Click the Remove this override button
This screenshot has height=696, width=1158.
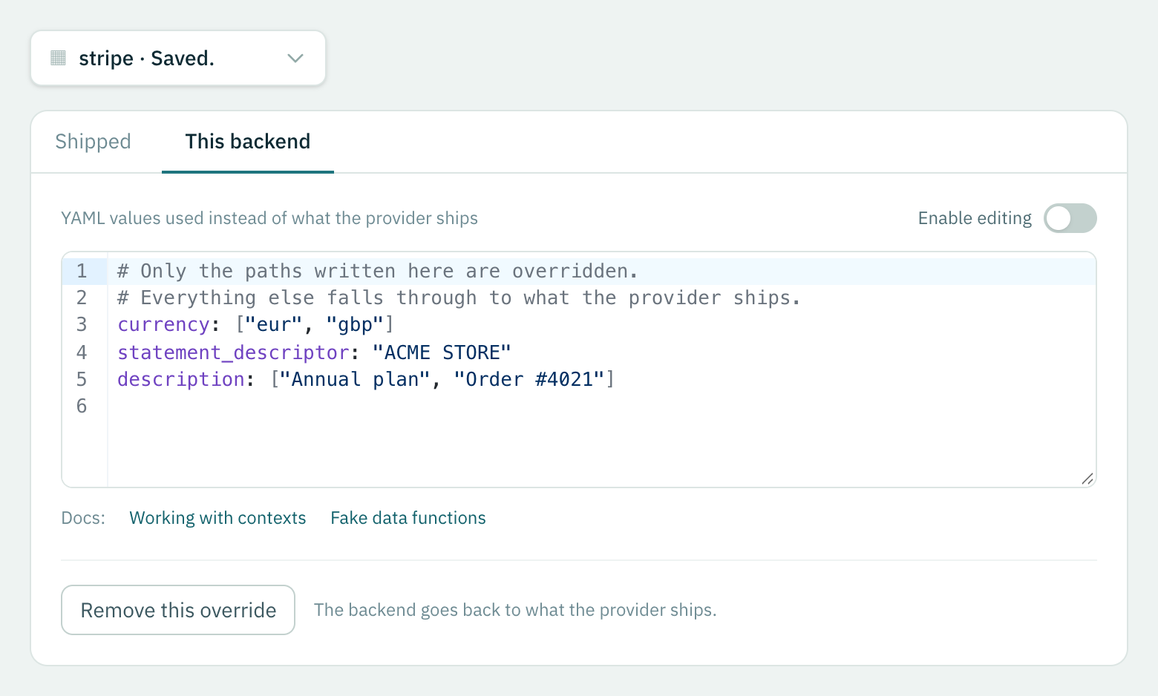[178, 610]
